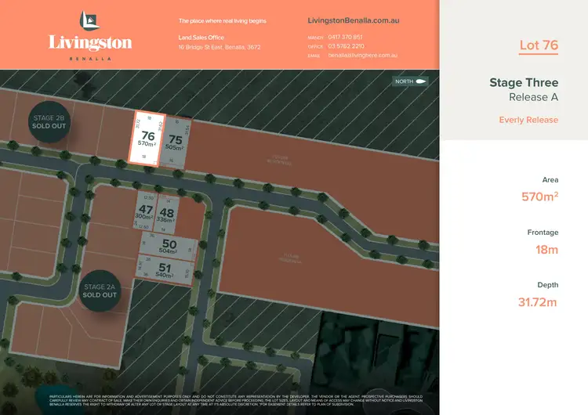Click the Stage 2B Sold Out badge
The image size is (588, 415).
coord(49,121)
